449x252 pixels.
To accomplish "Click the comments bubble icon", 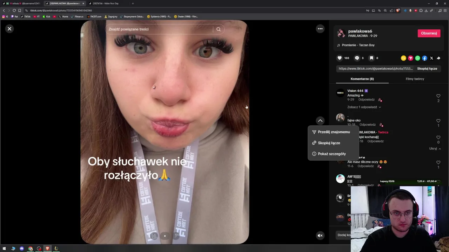I will coord(357,58).
